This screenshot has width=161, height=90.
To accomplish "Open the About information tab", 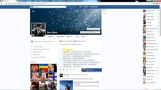I will point(60,36).
